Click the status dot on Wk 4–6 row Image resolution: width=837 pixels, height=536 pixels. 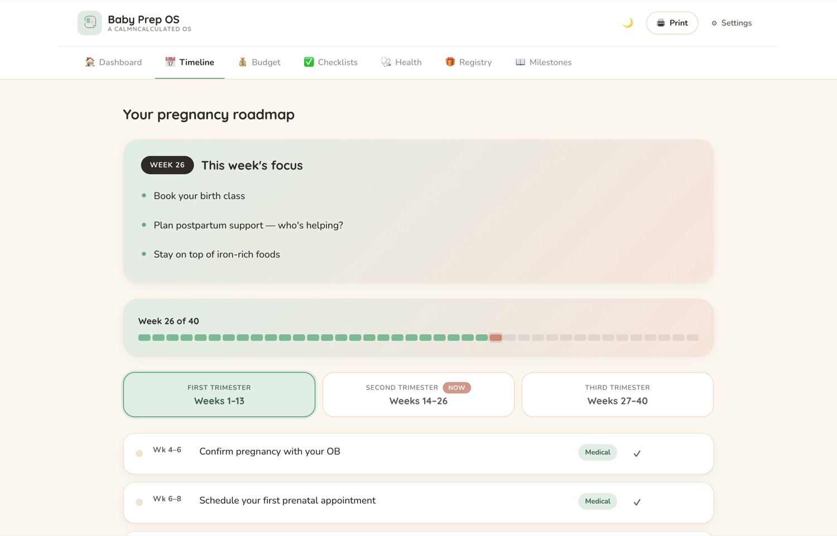tap(139, 453)
